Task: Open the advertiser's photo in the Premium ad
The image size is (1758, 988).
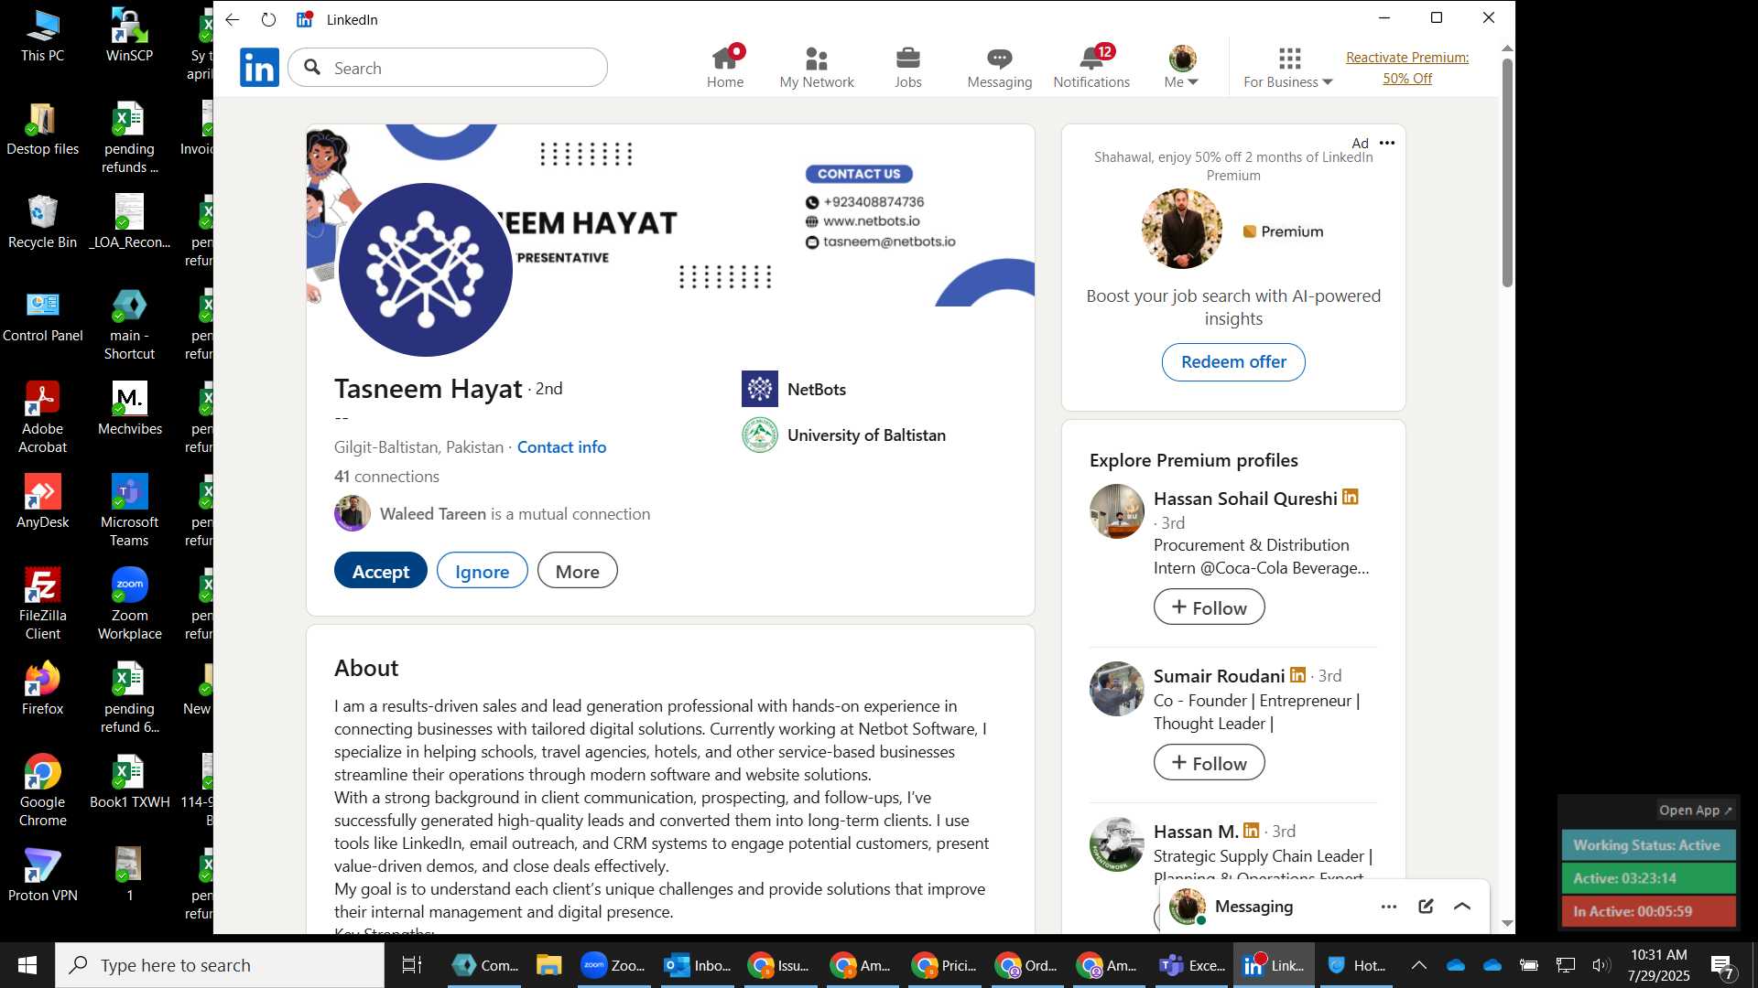Action: [1181, 230]
